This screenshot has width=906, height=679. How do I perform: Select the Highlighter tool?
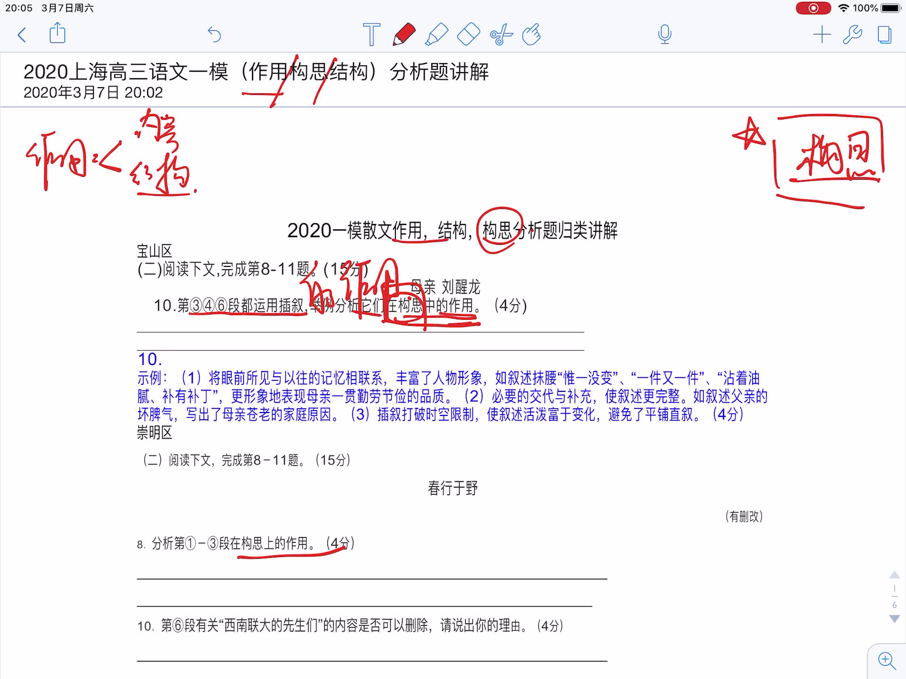click(x=436, y=34)
